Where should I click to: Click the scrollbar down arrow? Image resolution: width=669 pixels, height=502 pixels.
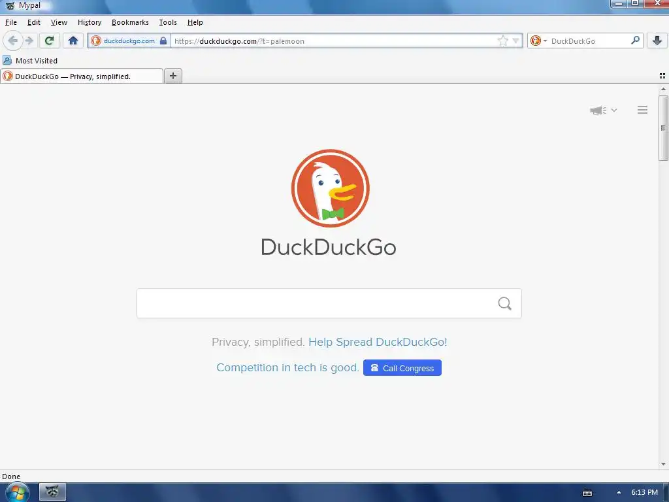coord(663,464)
